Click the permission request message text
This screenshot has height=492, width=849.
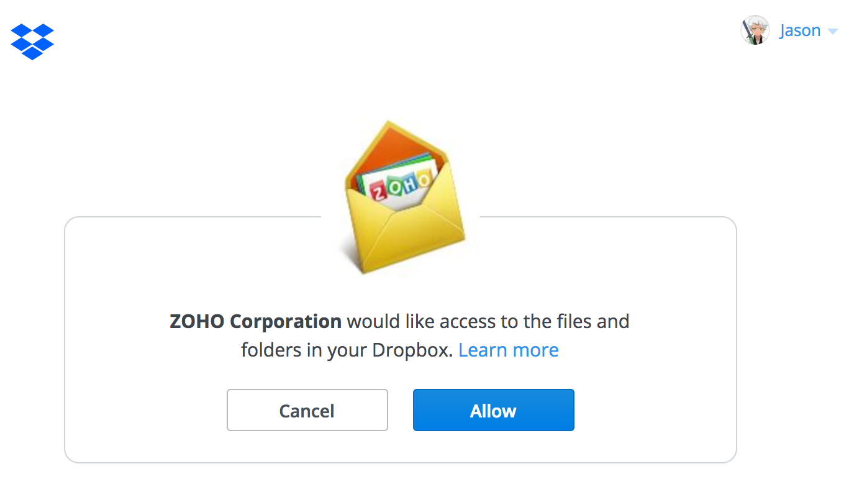[400, 336]
